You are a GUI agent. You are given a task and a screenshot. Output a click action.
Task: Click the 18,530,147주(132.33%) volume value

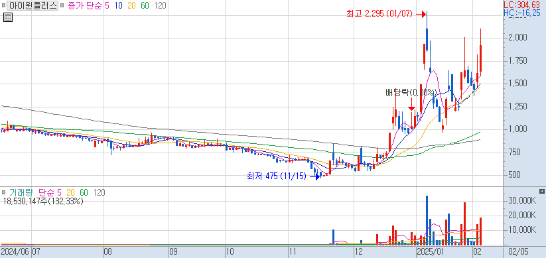click(43, 201)
